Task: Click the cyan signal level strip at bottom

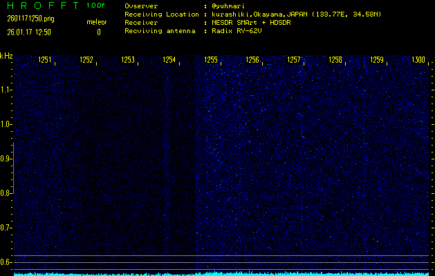Action: [221, 274]
